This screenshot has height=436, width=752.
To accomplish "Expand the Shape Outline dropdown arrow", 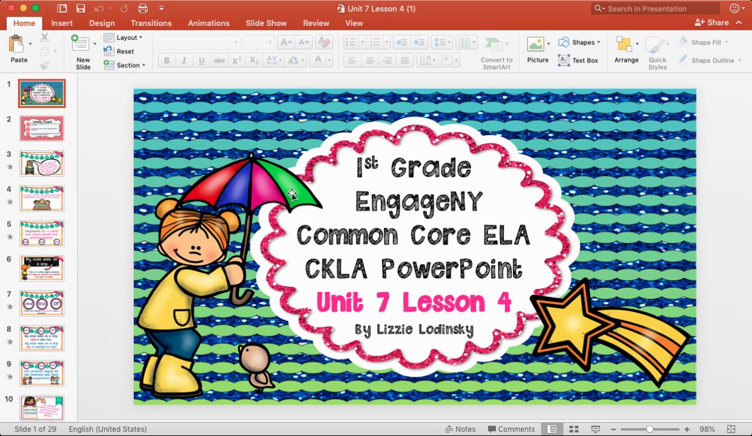I will coord(739,61).
